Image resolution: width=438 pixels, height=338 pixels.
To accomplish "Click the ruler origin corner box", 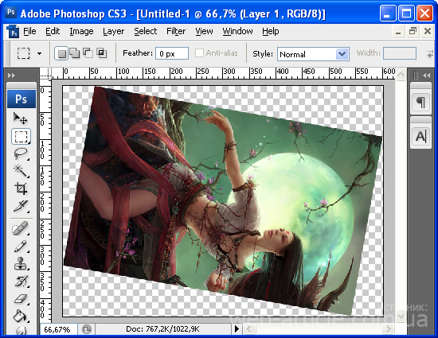I will coord(45,74).
